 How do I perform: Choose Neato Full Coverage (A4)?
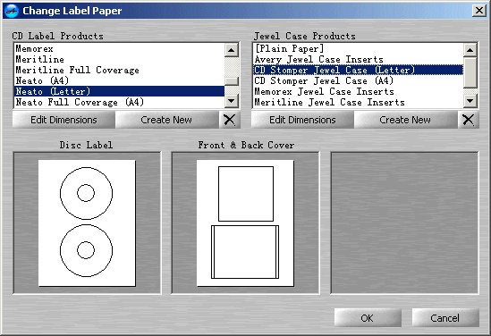point(119,102)
